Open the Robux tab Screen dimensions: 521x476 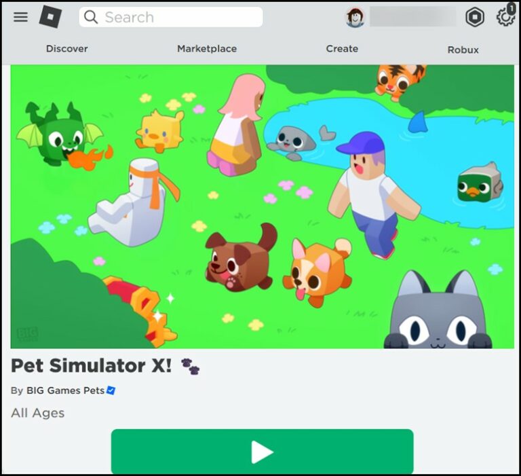click(x=463, y=50)
